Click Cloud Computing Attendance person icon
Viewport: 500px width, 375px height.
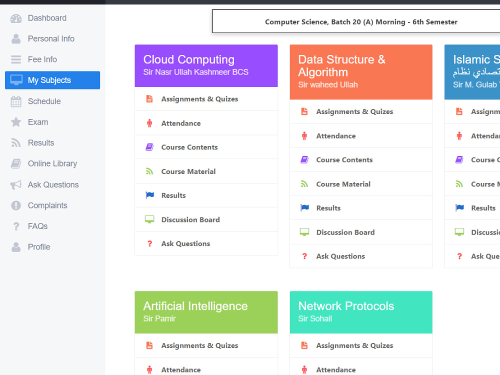click(x=149, y=123)
